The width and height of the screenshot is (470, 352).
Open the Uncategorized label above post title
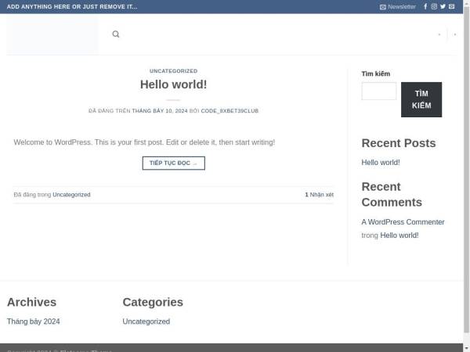(173, 70)
